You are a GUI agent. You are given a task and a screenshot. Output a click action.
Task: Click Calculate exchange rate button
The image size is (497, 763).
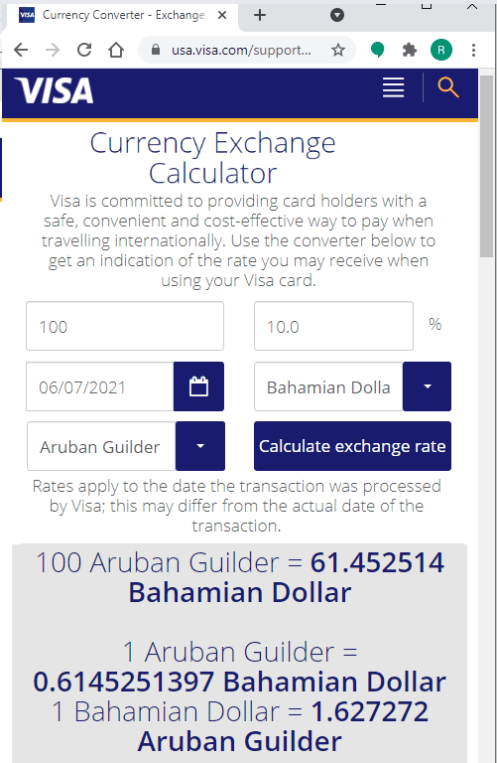353,446
